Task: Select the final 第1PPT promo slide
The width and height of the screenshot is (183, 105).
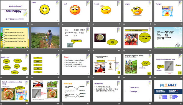Action: click(x=168, y=91)
